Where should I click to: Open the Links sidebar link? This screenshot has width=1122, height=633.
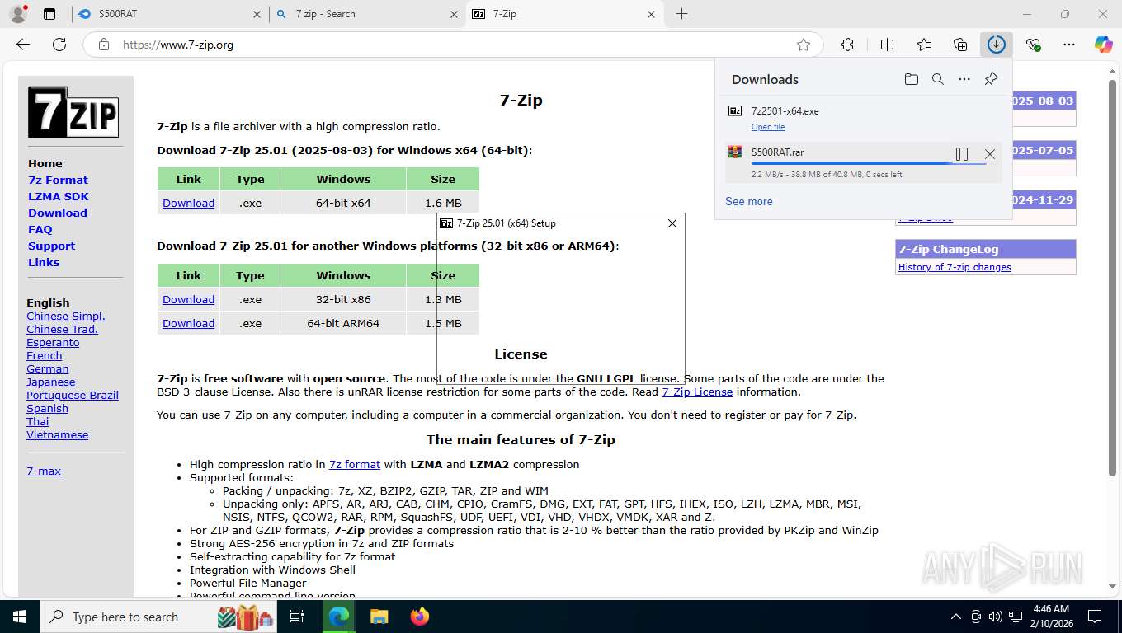click(44, 262)
